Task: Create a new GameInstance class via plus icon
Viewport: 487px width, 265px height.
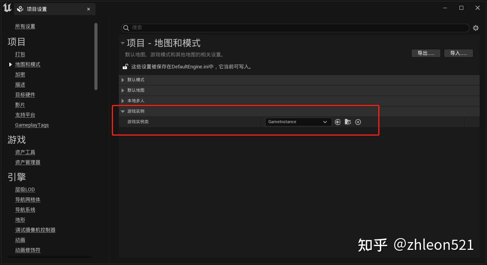Action: (x=358, y=122)
